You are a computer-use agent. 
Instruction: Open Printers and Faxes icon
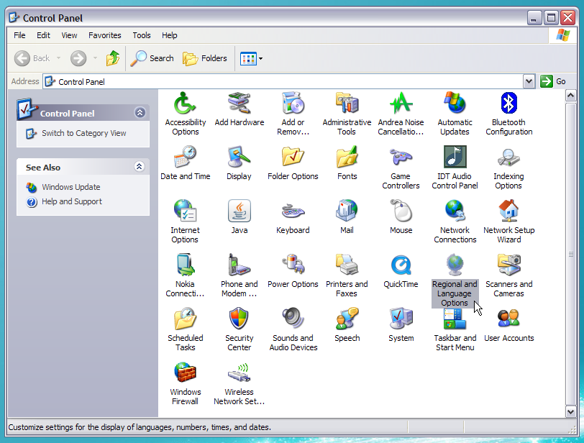click(x=347, y=265)
